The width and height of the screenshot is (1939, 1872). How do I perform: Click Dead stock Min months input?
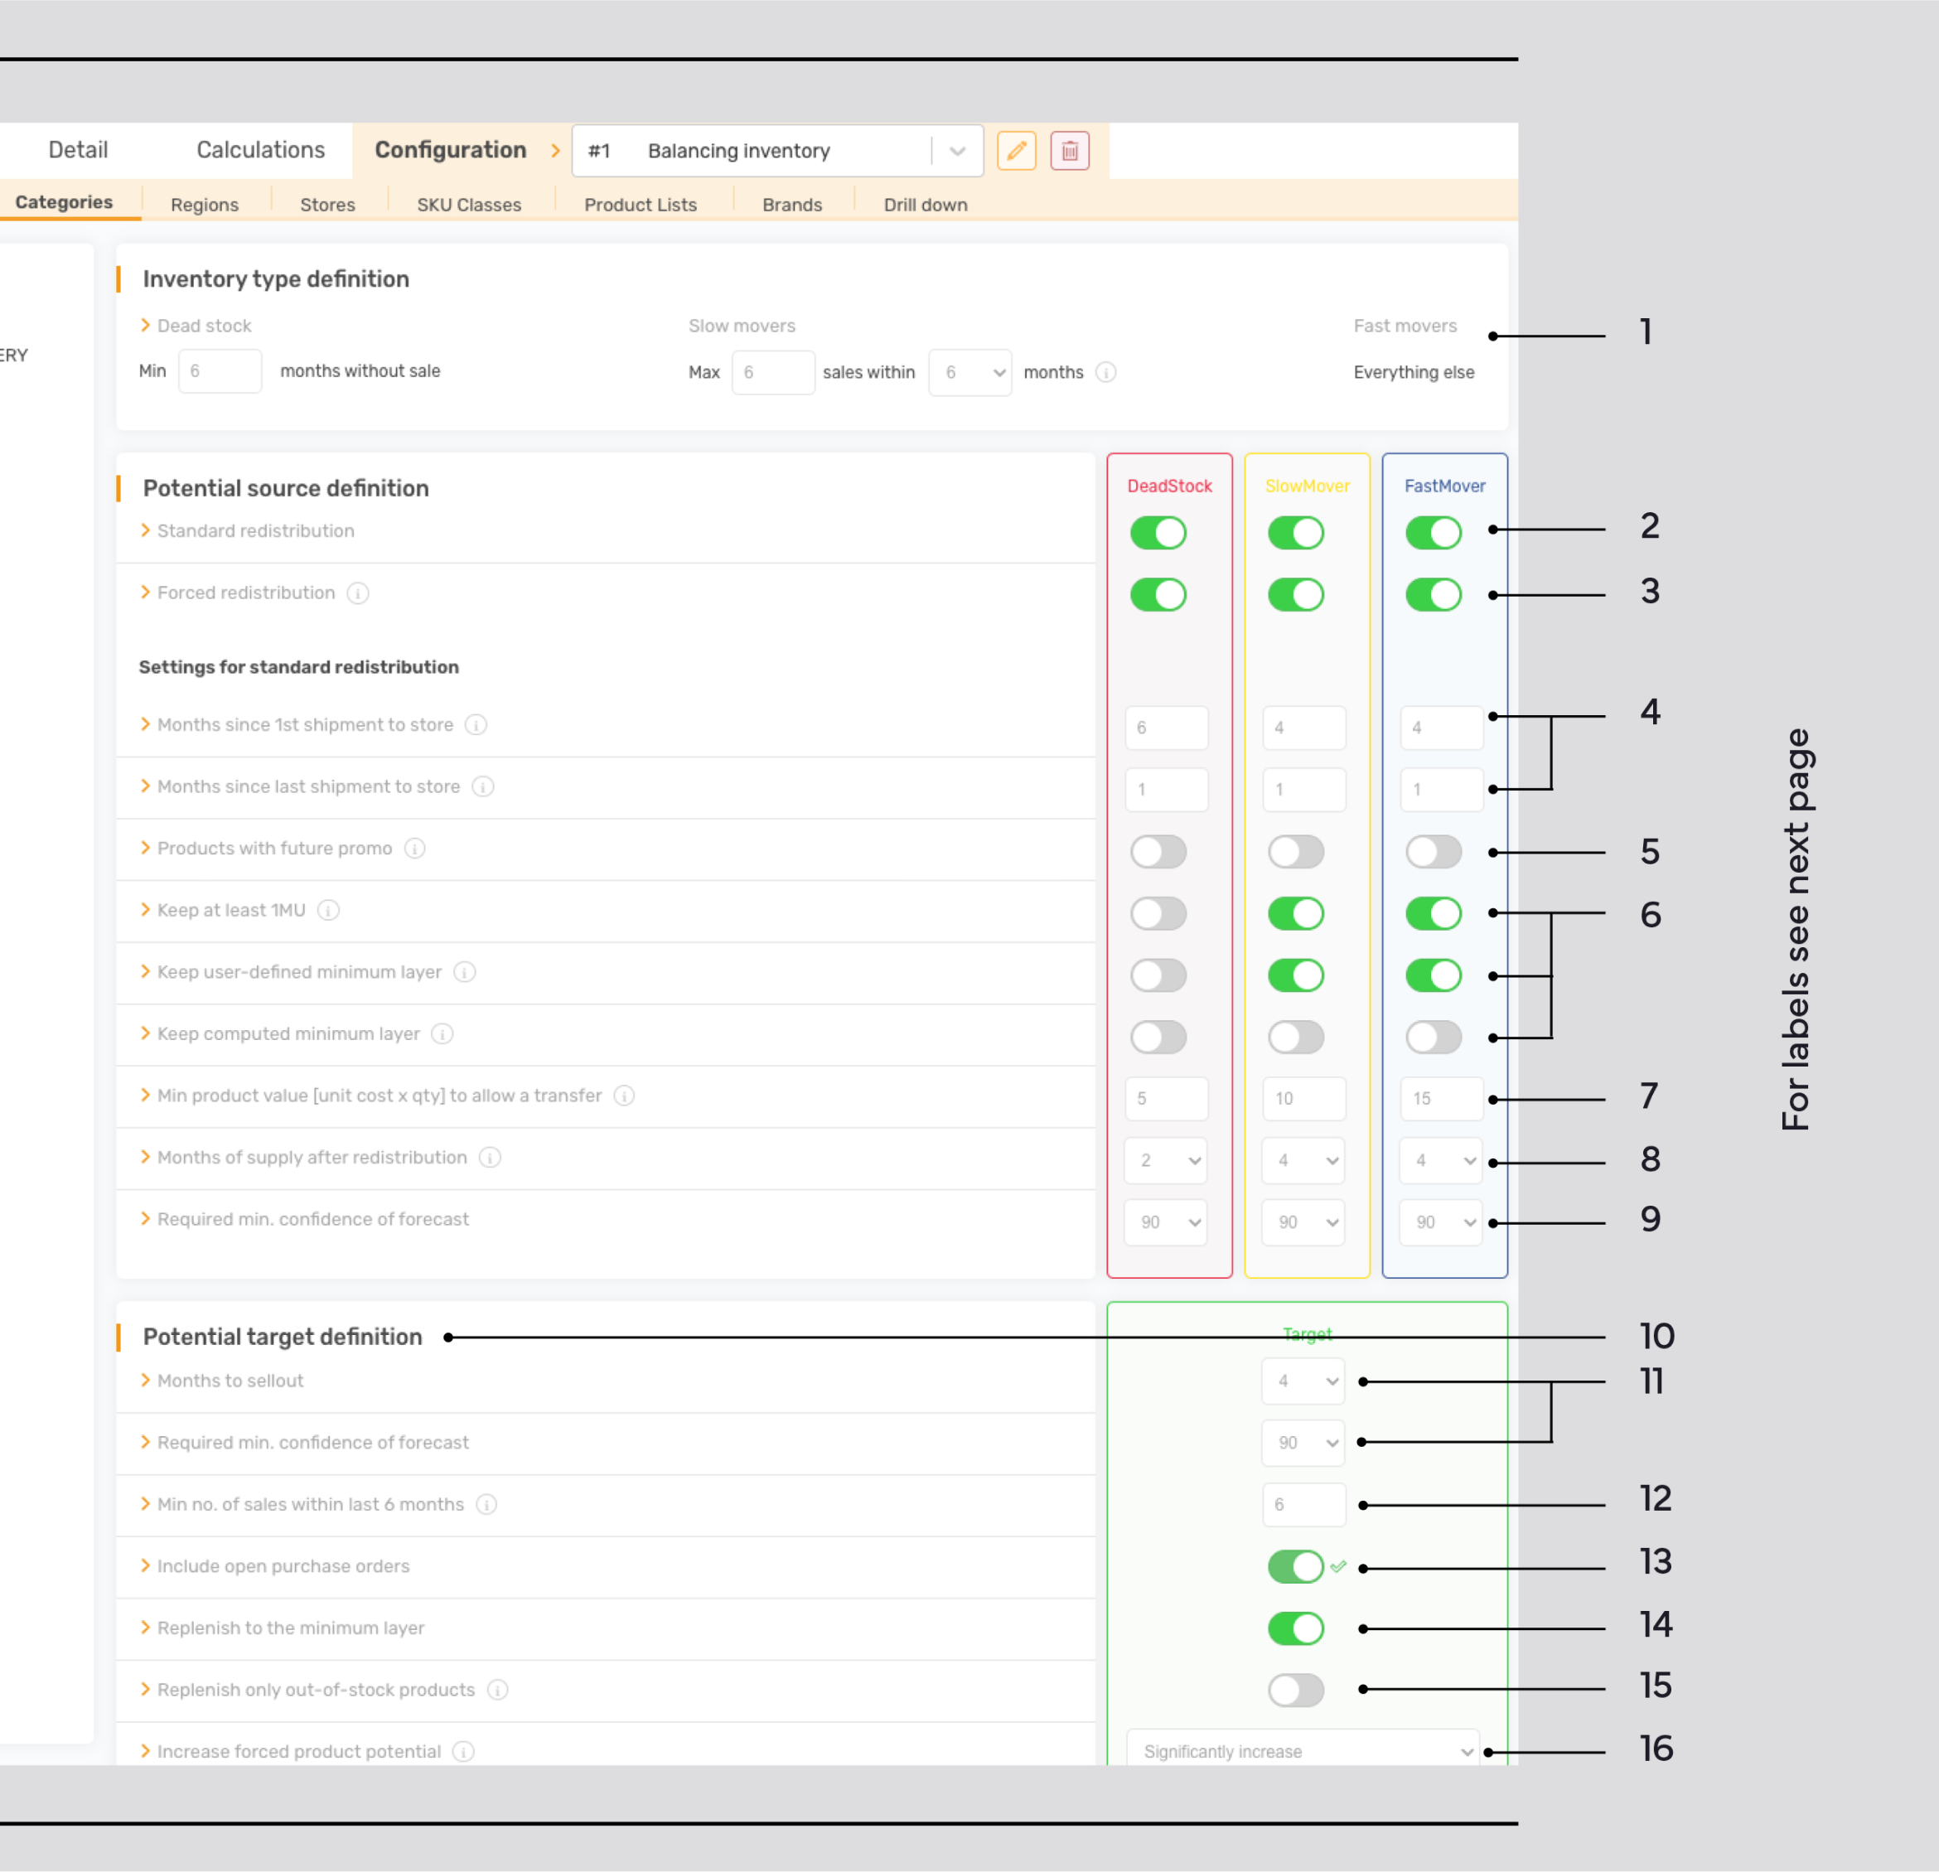[220, 372]
